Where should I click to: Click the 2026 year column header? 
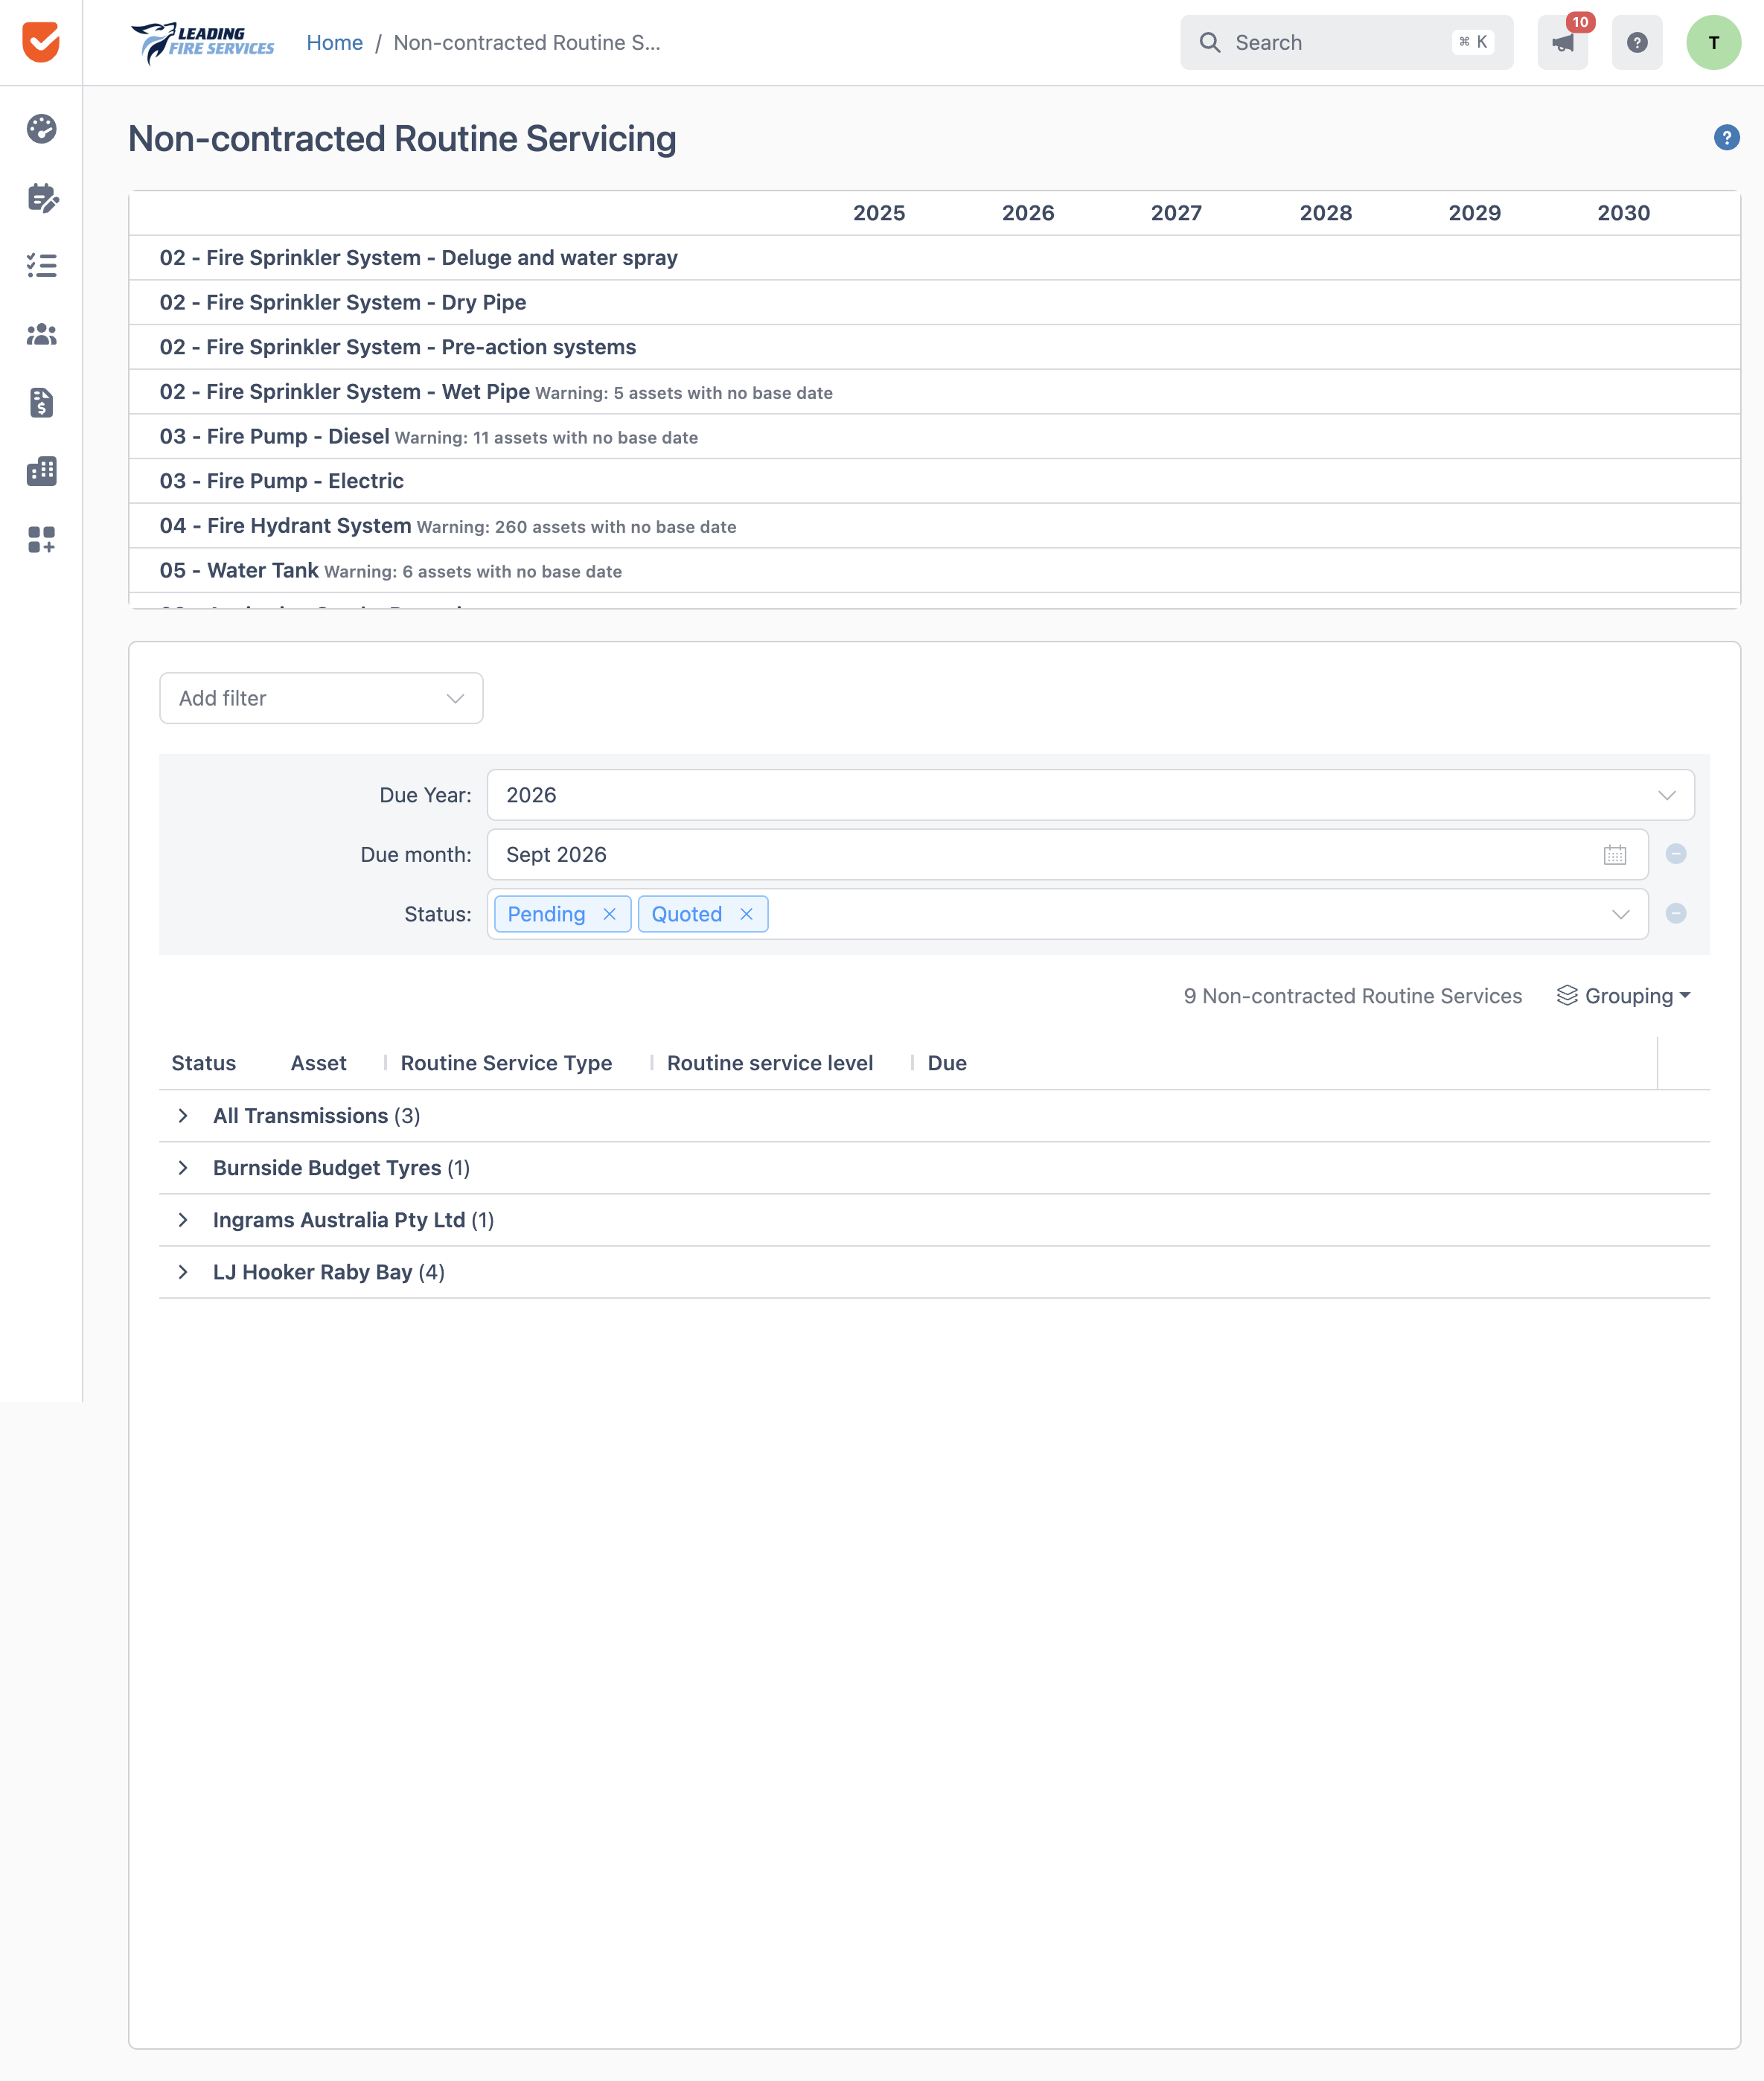pos(1028,213)
